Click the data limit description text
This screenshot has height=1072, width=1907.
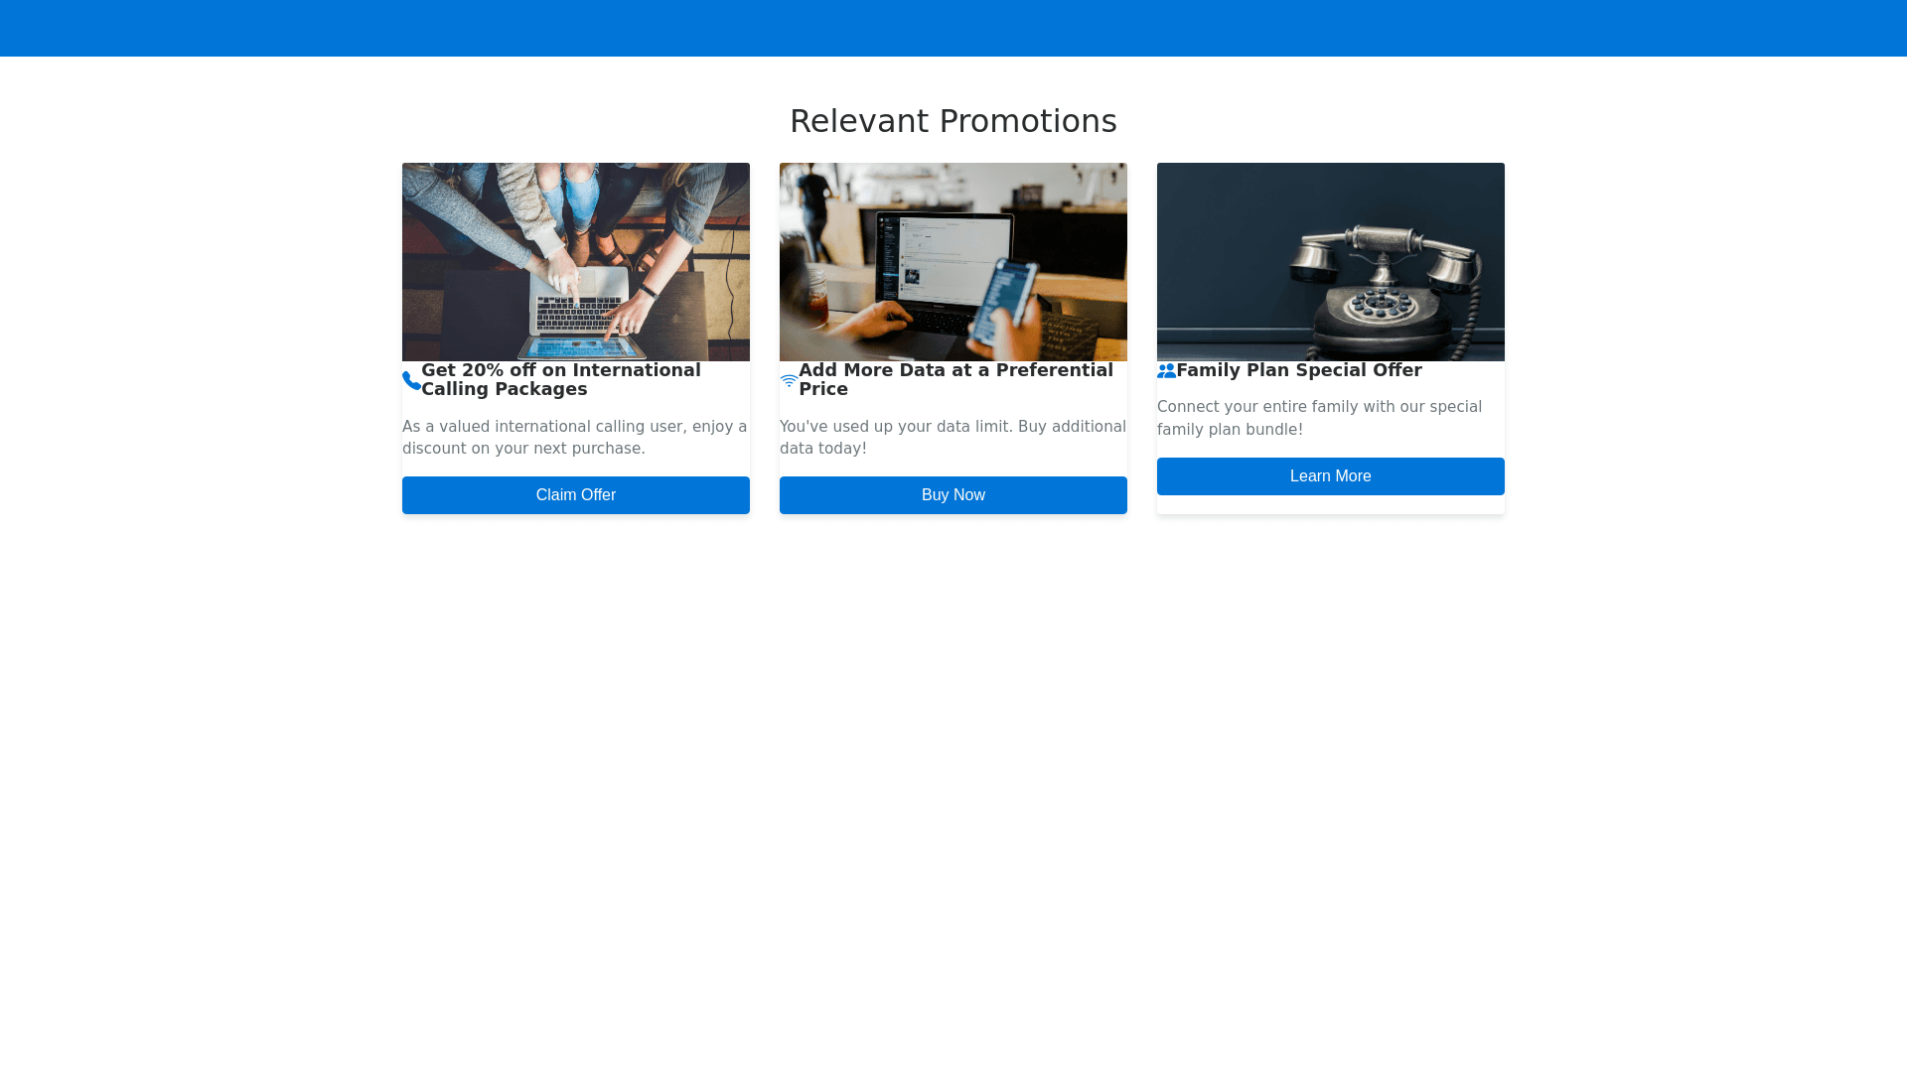pos(953,438)
